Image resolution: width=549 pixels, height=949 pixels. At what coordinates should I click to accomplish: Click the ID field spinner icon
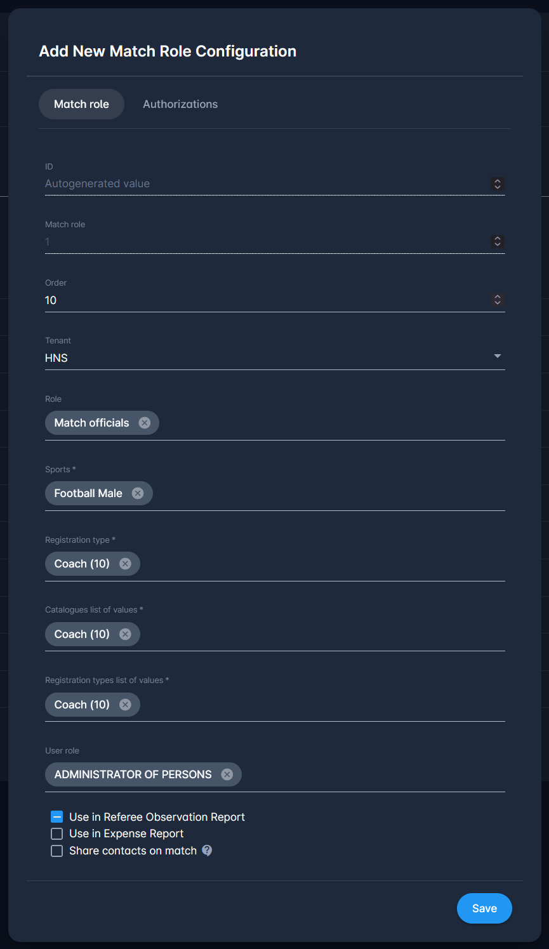click(498, 184)
